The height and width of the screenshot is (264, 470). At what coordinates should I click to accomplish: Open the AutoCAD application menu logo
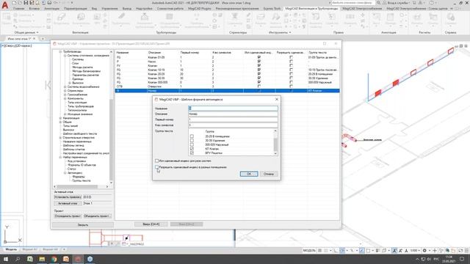coord(5,5)
